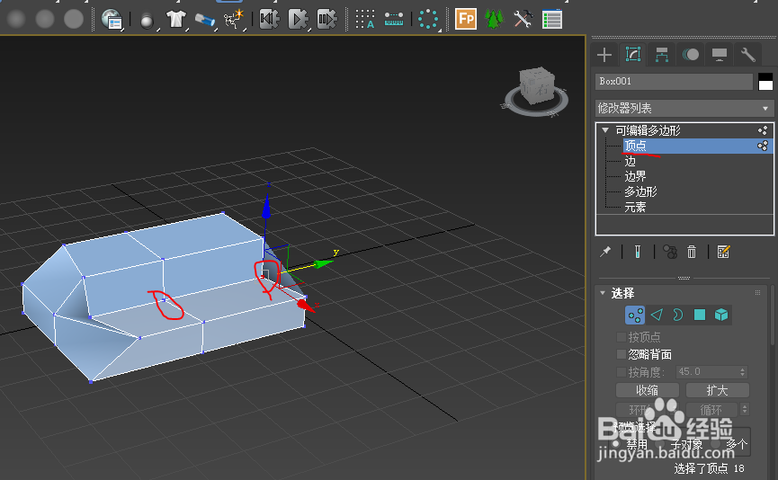Enable the 忽略背面 checkbox
The height and width of the screenshot is (480, 778).
pyautogui.click(x=621, y=354)
